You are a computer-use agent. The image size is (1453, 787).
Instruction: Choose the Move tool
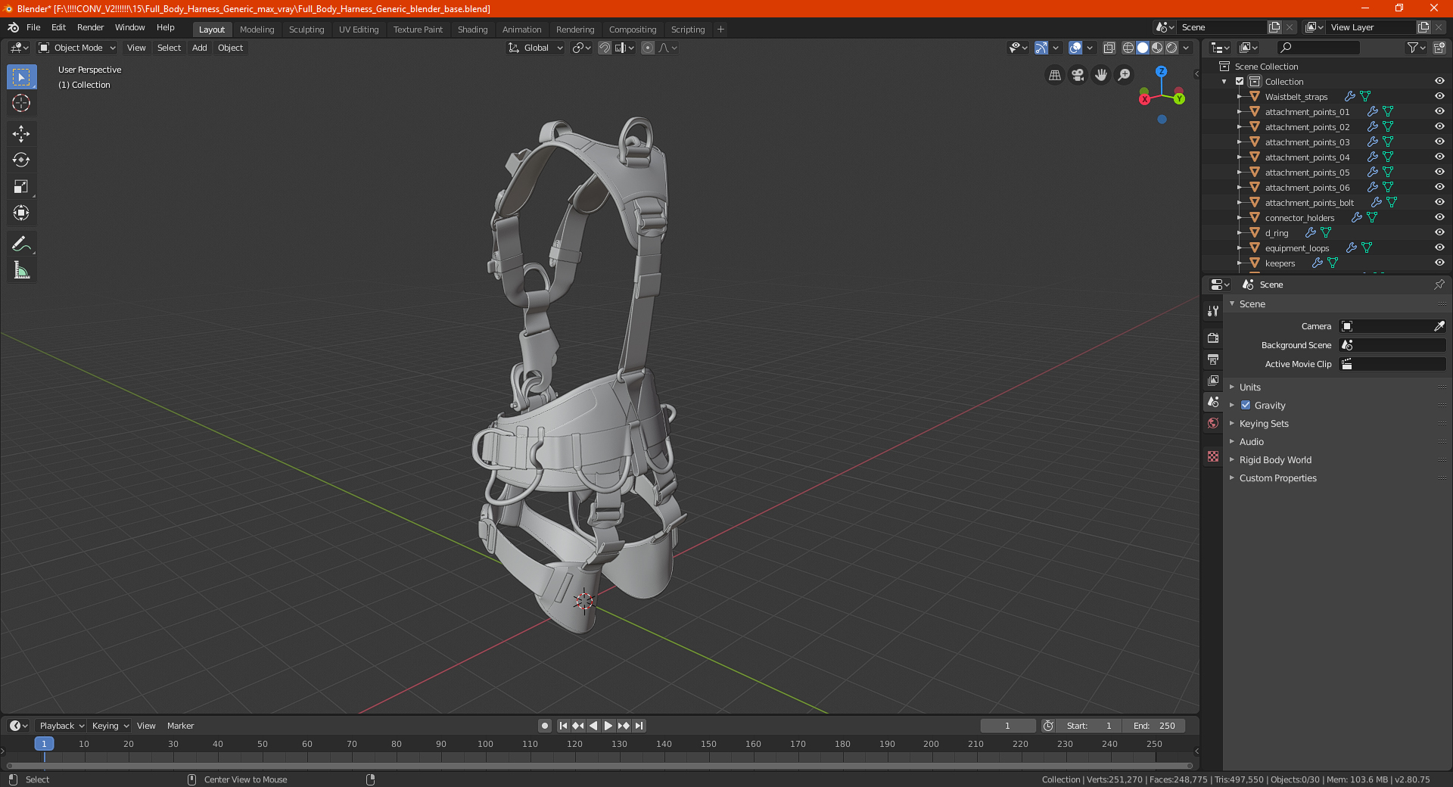tap(21, 134)
